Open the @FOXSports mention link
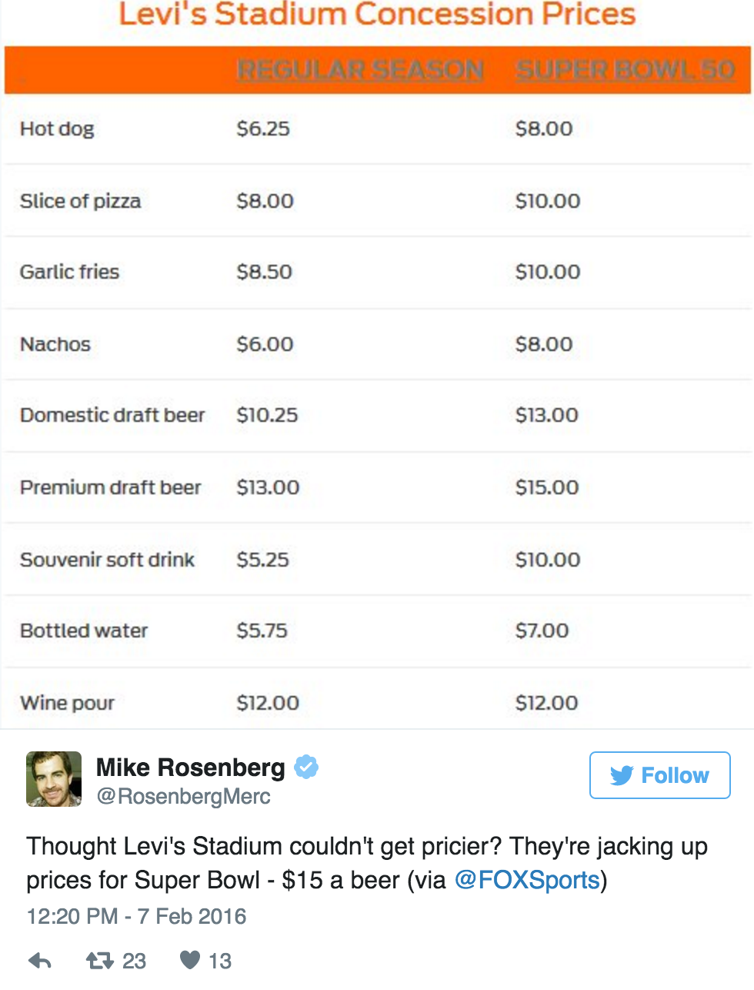754x990 pixels. [527, 880]
